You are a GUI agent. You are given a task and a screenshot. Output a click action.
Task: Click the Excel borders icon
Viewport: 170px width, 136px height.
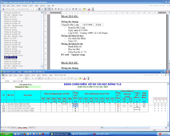click(75, 78)
